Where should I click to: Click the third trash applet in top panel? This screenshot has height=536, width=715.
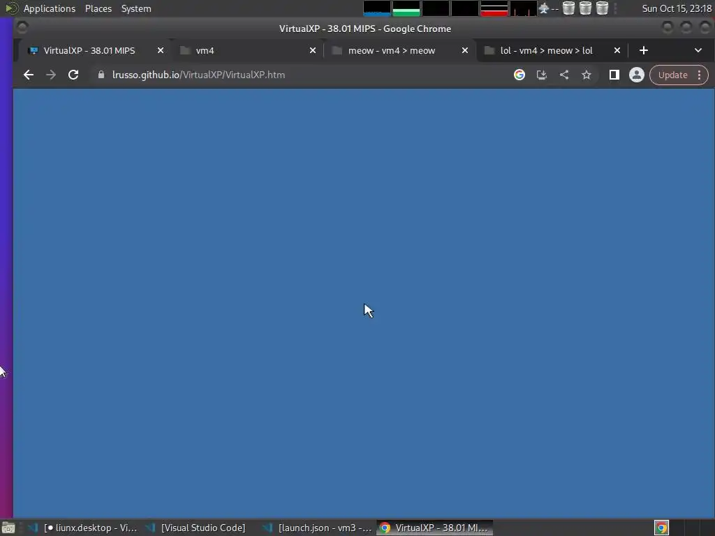602,8
